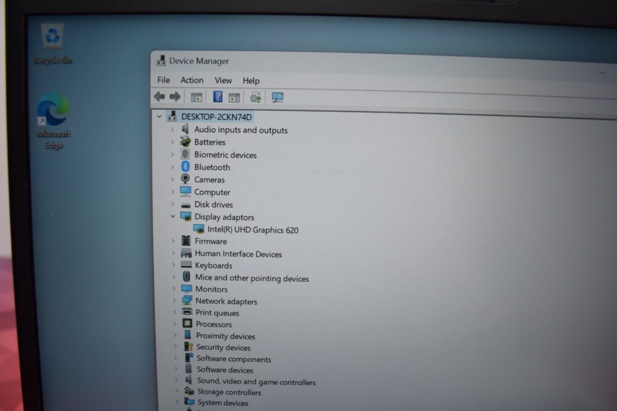Click the Storage controllers icon

(189, 391)
